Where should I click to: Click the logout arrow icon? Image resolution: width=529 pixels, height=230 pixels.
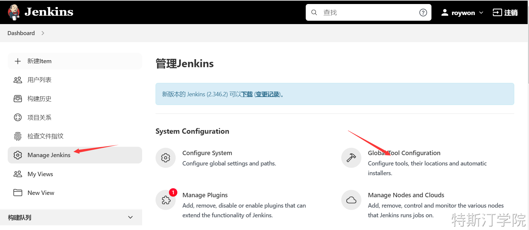[x=497, y=12]
